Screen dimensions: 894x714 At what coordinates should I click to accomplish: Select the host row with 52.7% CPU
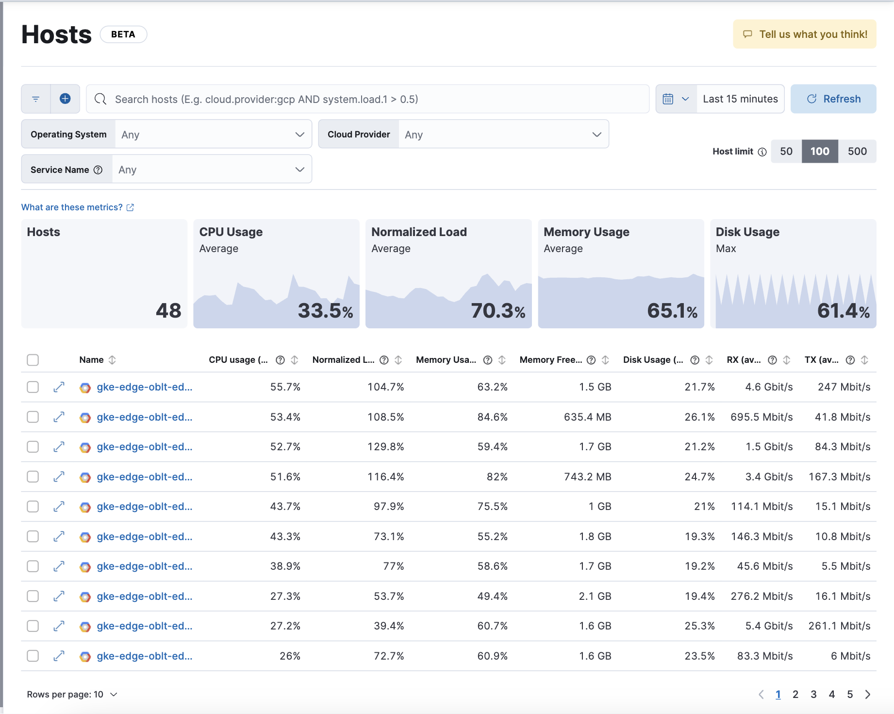point(33,447)
